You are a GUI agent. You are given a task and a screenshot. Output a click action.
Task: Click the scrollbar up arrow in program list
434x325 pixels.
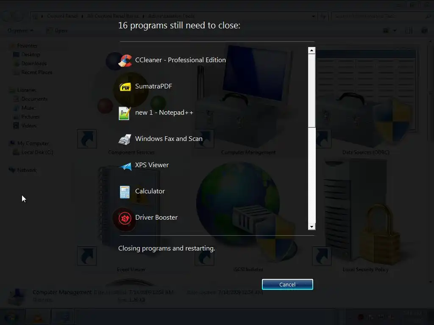312,50
